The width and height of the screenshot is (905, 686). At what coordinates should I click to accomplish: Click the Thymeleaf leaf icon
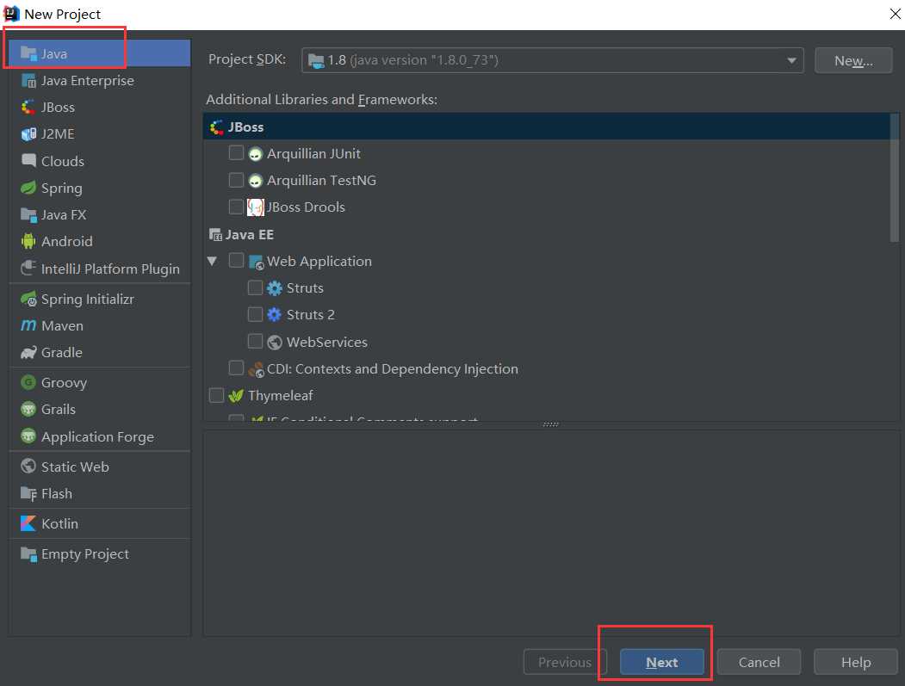pos(235,396)
